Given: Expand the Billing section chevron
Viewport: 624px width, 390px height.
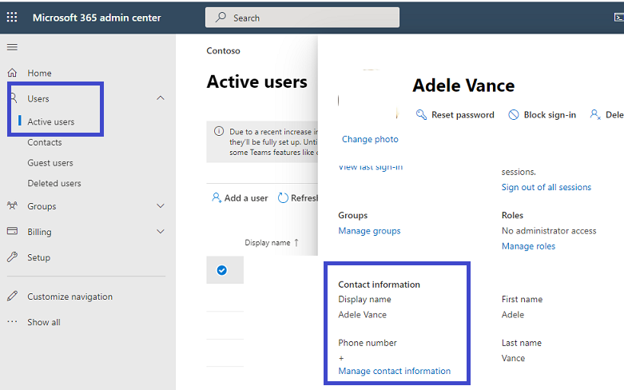Looking at the screenshot, I should [161, 231].
